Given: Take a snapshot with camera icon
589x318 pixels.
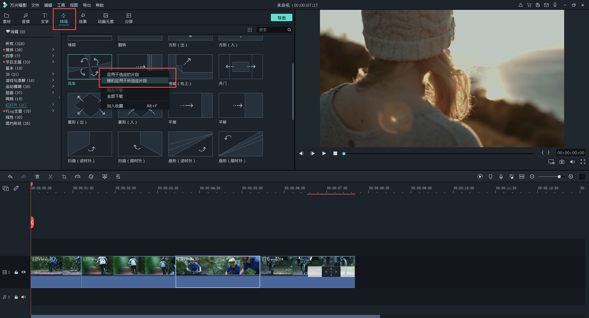Looking at the screenshot, I should [562, 162].
